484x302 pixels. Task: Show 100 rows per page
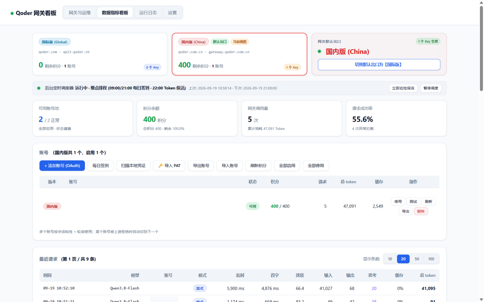tap(431, 259)
